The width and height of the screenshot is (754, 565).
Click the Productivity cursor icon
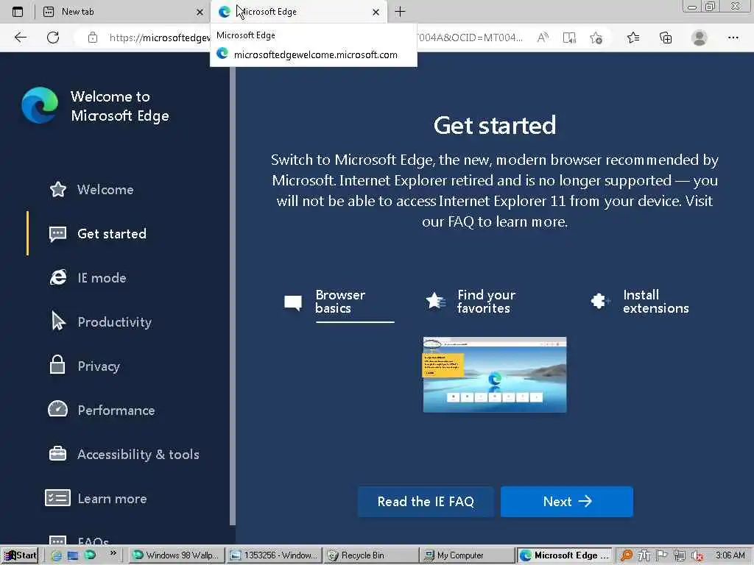click(x=58, y=321)
